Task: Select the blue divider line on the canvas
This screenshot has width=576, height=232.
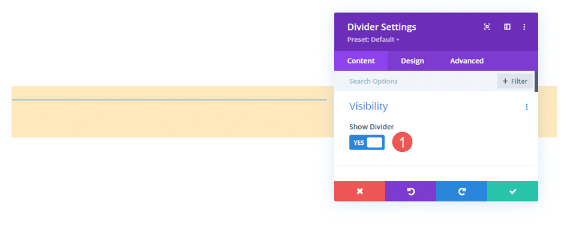Action: [169, 99]
